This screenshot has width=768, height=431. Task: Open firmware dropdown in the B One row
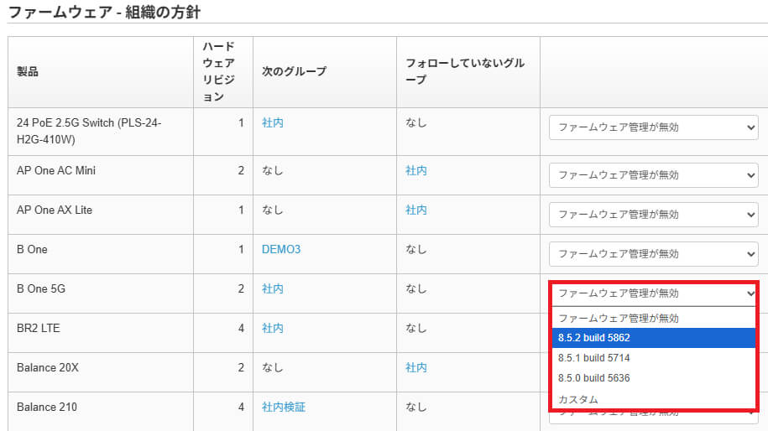(x=653, y=254)
